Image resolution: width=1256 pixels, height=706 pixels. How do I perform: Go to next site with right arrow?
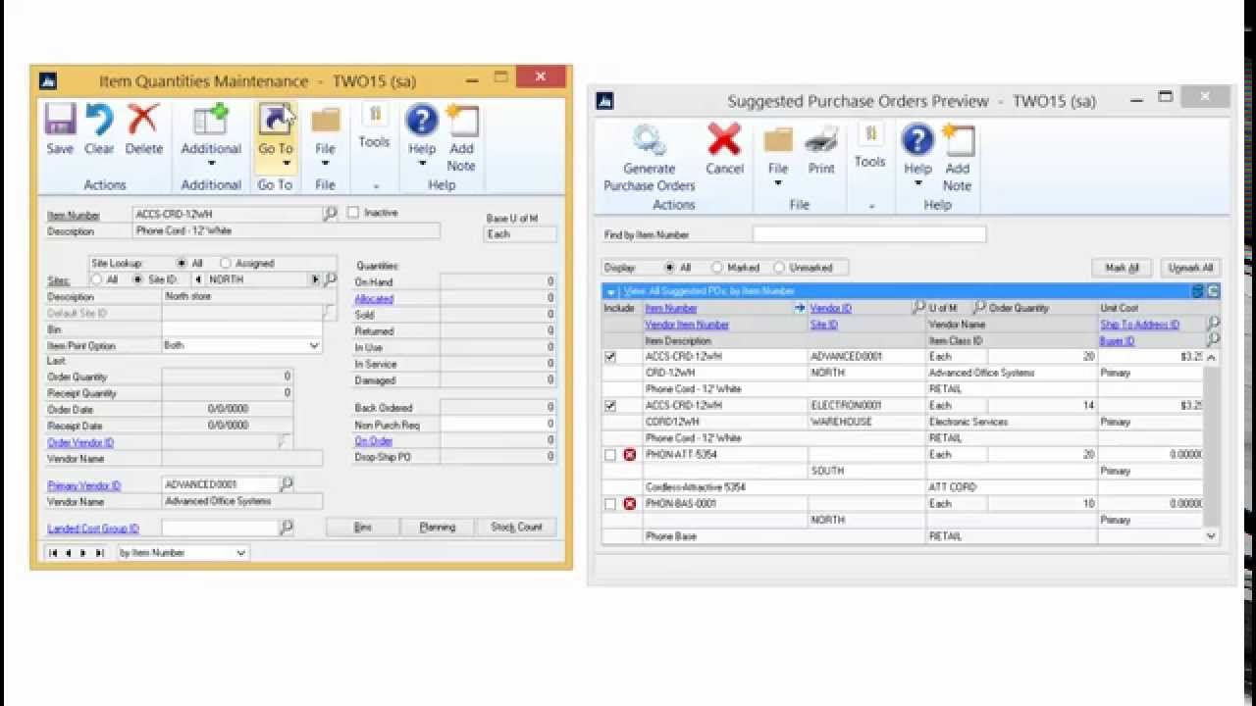pyautogui.click(x=315, y=279)
